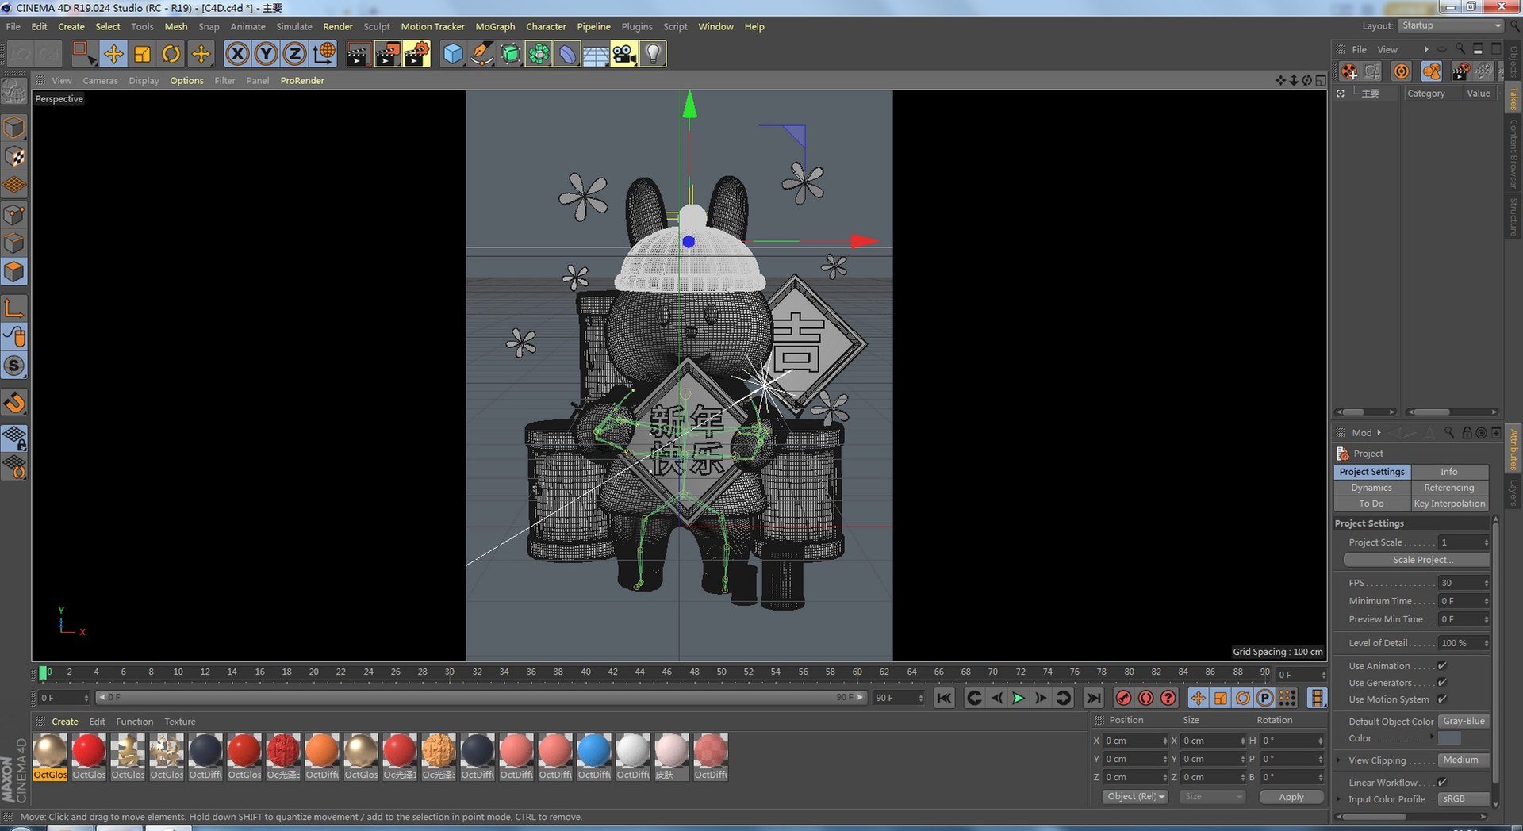
Task: Open Input Color Profile sRGB dropdown
Action: [1464, 799]
